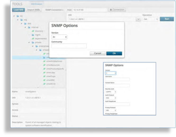Click the Import MIBs button

pyautogui.click(x=34, y=10)
